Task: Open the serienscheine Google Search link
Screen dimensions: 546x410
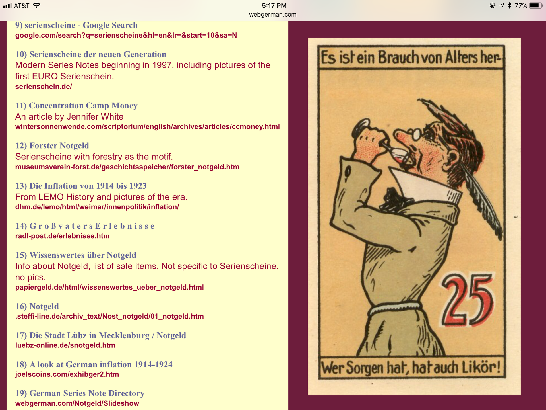Action: tap(76, 25)
